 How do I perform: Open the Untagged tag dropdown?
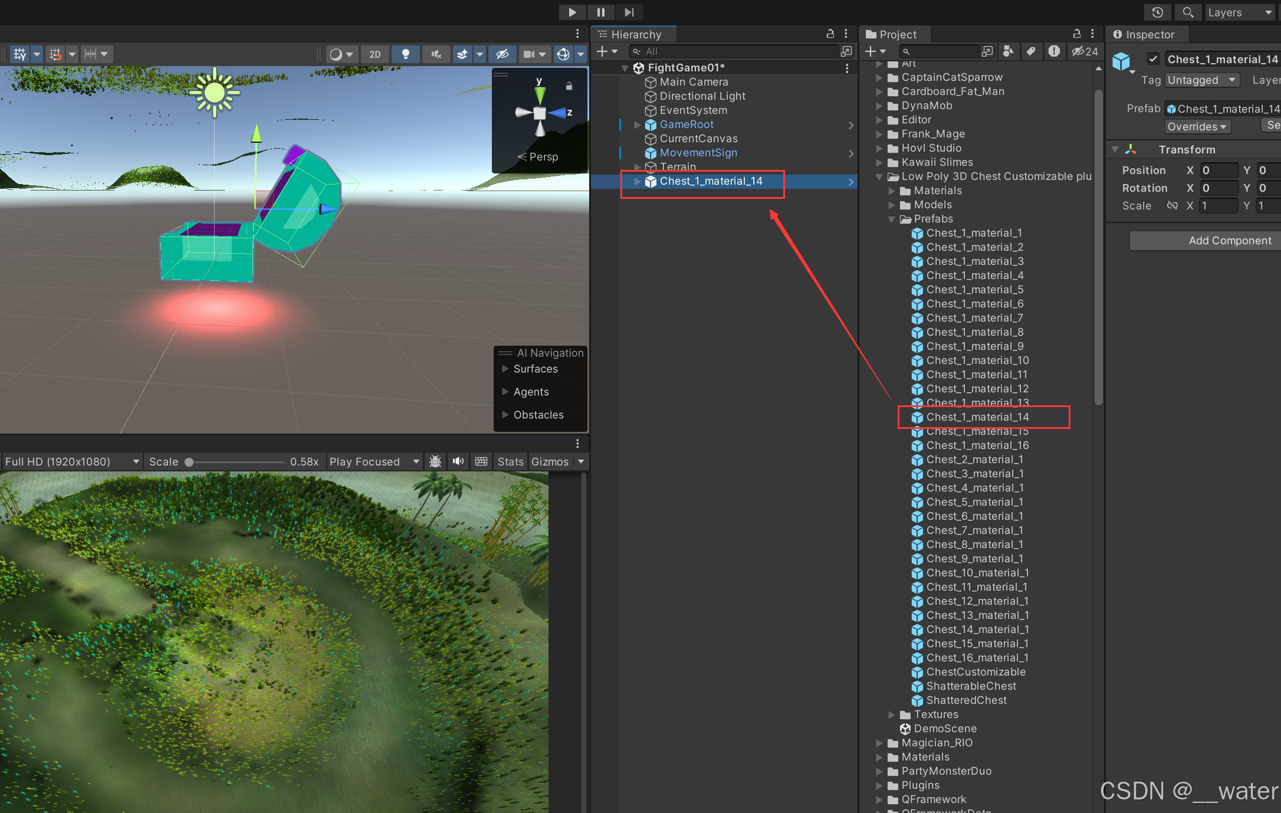click(x=1201, y=80)
